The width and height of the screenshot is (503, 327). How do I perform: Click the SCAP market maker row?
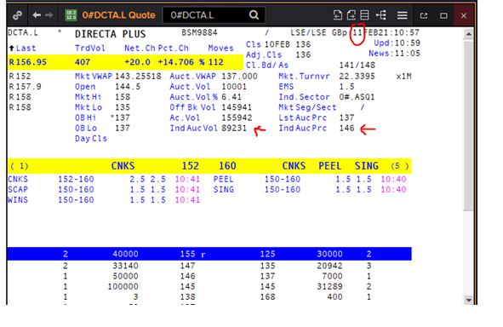[x=104, y=189]
